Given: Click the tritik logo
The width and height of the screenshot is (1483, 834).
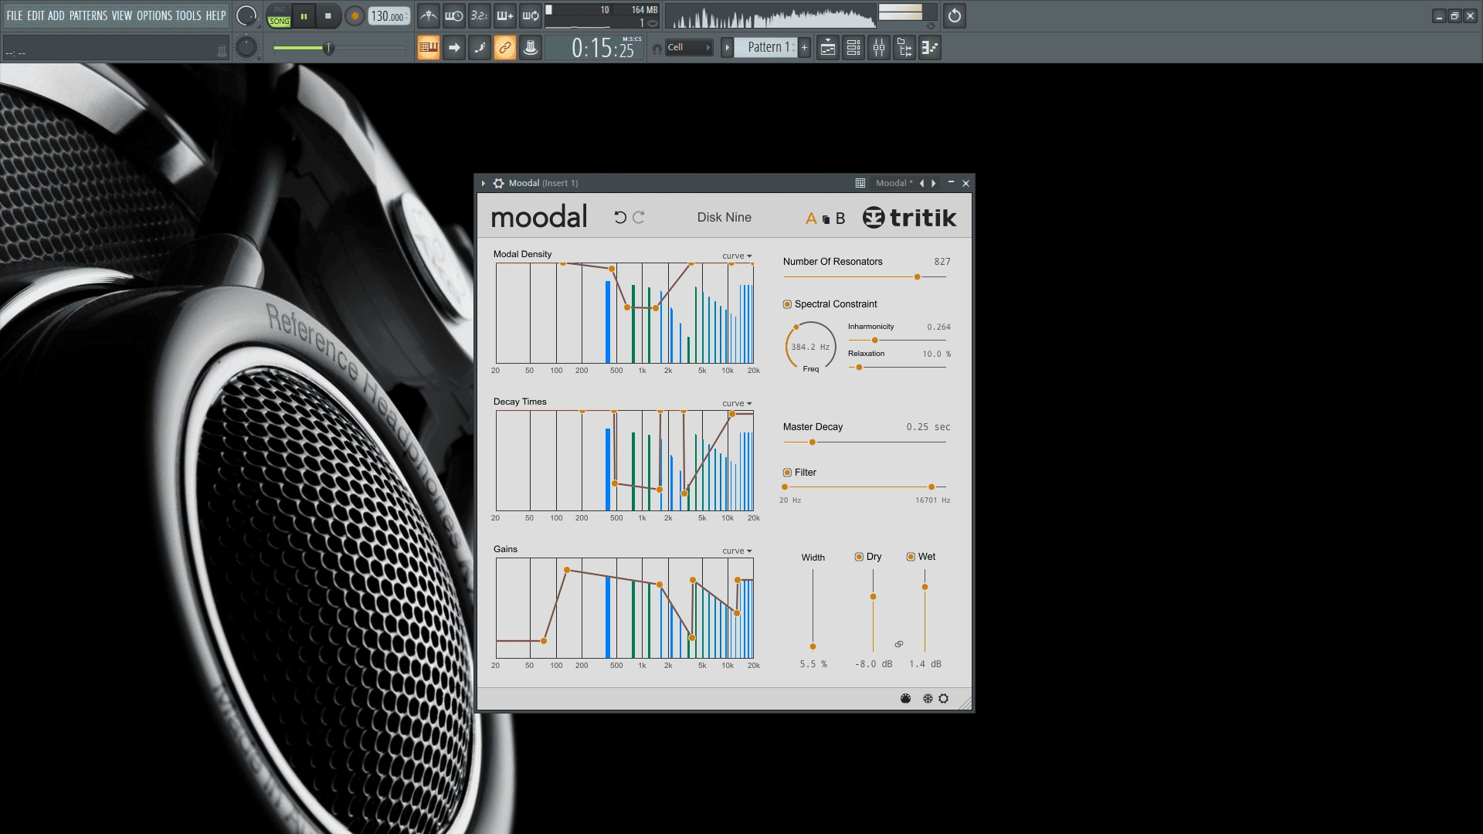Looking at the screenshot, I should [910, 218].
